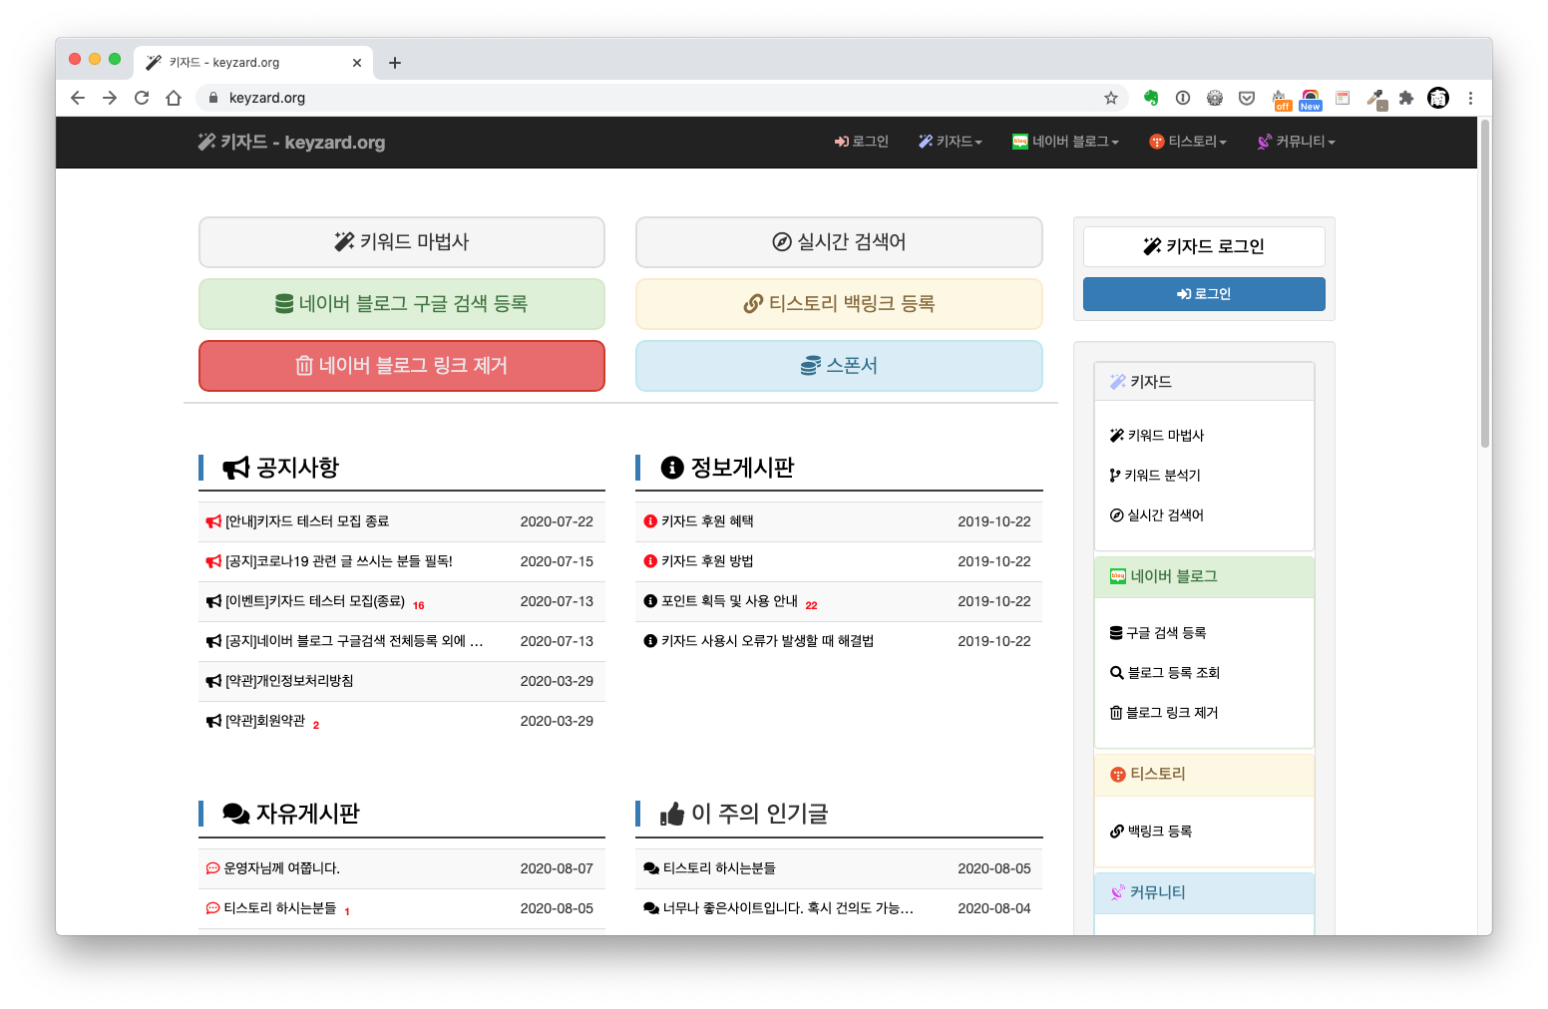Viewport: 1548px width, 1009px height.
Task: Click sidebar 커뮤니티 section header
Action: tap(1204, 892)
